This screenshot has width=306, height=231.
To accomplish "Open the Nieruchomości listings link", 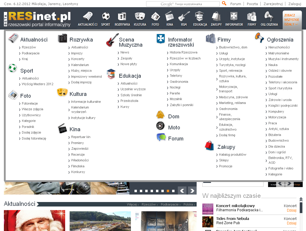I will coord(279,48).
